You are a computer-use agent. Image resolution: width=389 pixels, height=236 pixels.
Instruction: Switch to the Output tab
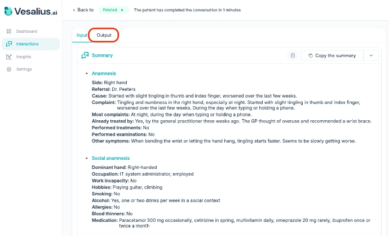[104, 35]
